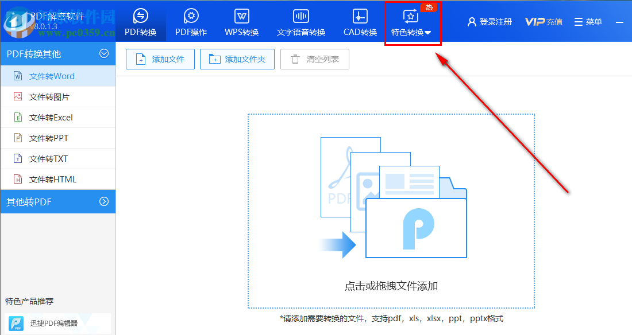Expand the 其他转PDF category
Viewport: 632px width, 335px height.
[x=103, y=201]
